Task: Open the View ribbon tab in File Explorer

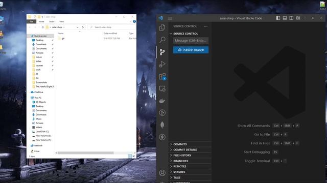Action: (x=62, y=21)
